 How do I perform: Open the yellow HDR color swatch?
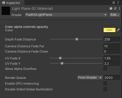coord(109,30)
